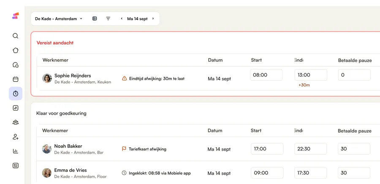
Task: Open the search icon in sidebar
Action: click(x=16, y=36)
